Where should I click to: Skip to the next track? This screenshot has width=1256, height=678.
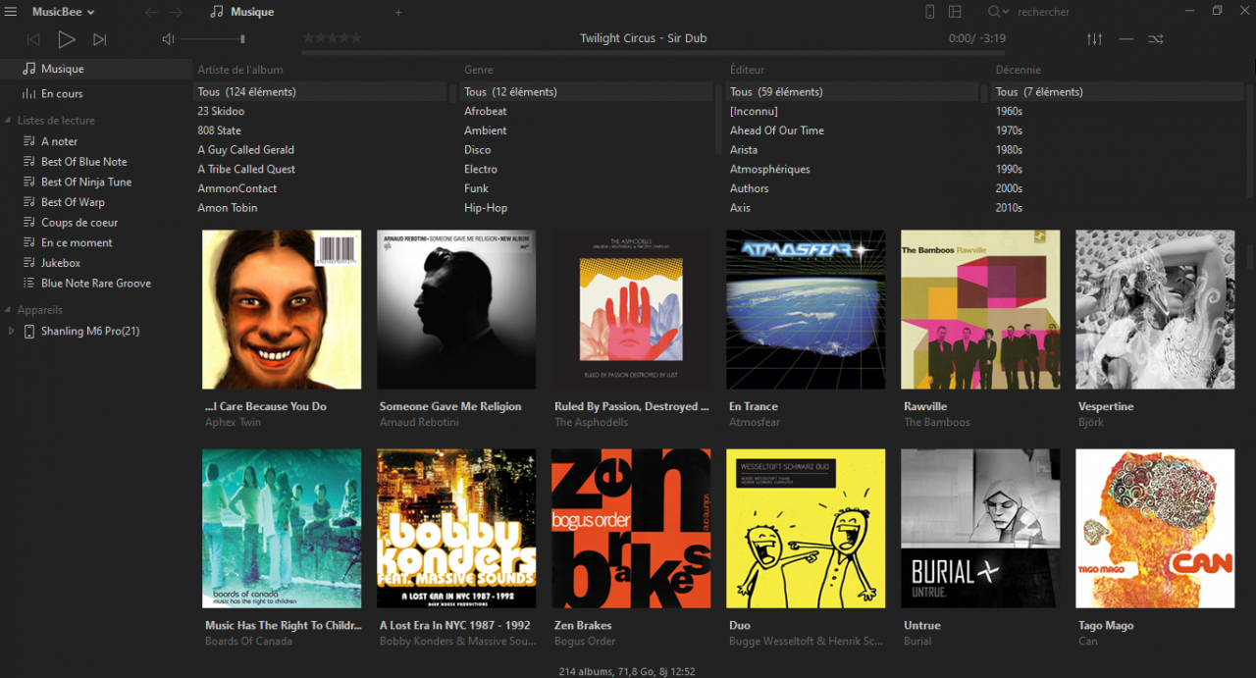point(99,39)
